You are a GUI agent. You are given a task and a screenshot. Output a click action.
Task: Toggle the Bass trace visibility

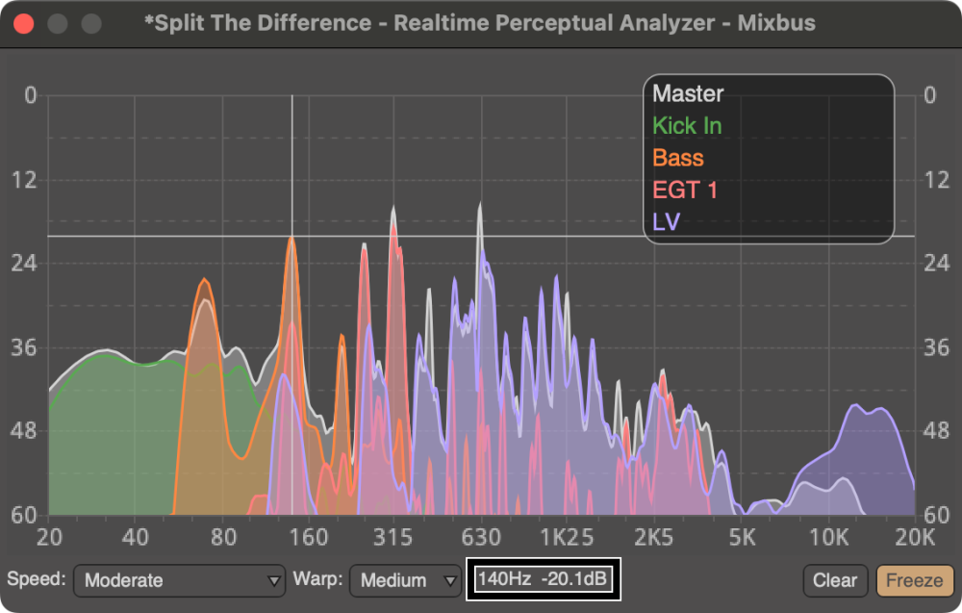tap(676, 157)
